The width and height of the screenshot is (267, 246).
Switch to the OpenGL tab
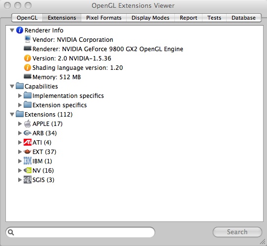pyautogui.click(x=27, y=18)
